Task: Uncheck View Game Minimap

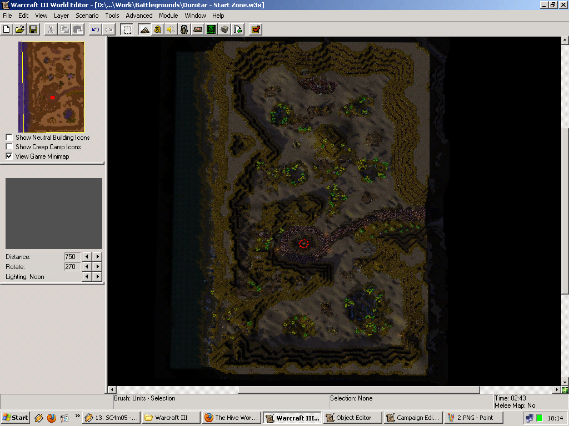Action: [x=9, y=156]
